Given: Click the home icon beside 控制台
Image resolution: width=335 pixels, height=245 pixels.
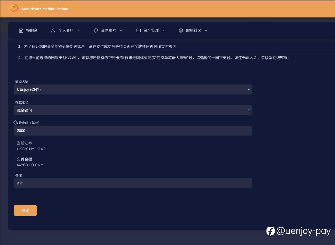Looking at the screenshot, I should [21, 30].
